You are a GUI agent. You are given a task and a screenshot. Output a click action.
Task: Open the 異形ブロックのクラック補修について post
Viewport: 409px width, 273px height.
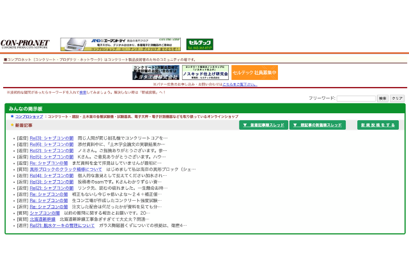pos(66,169)
